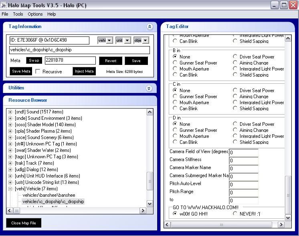Click the Save button

click(136, 61)
